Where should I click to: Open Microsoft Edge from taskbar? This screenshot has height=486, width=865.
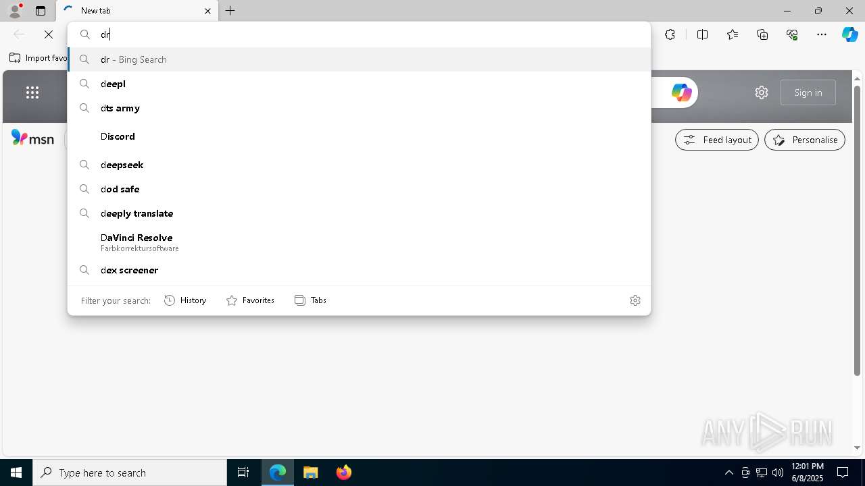click(x=278, y=473)
